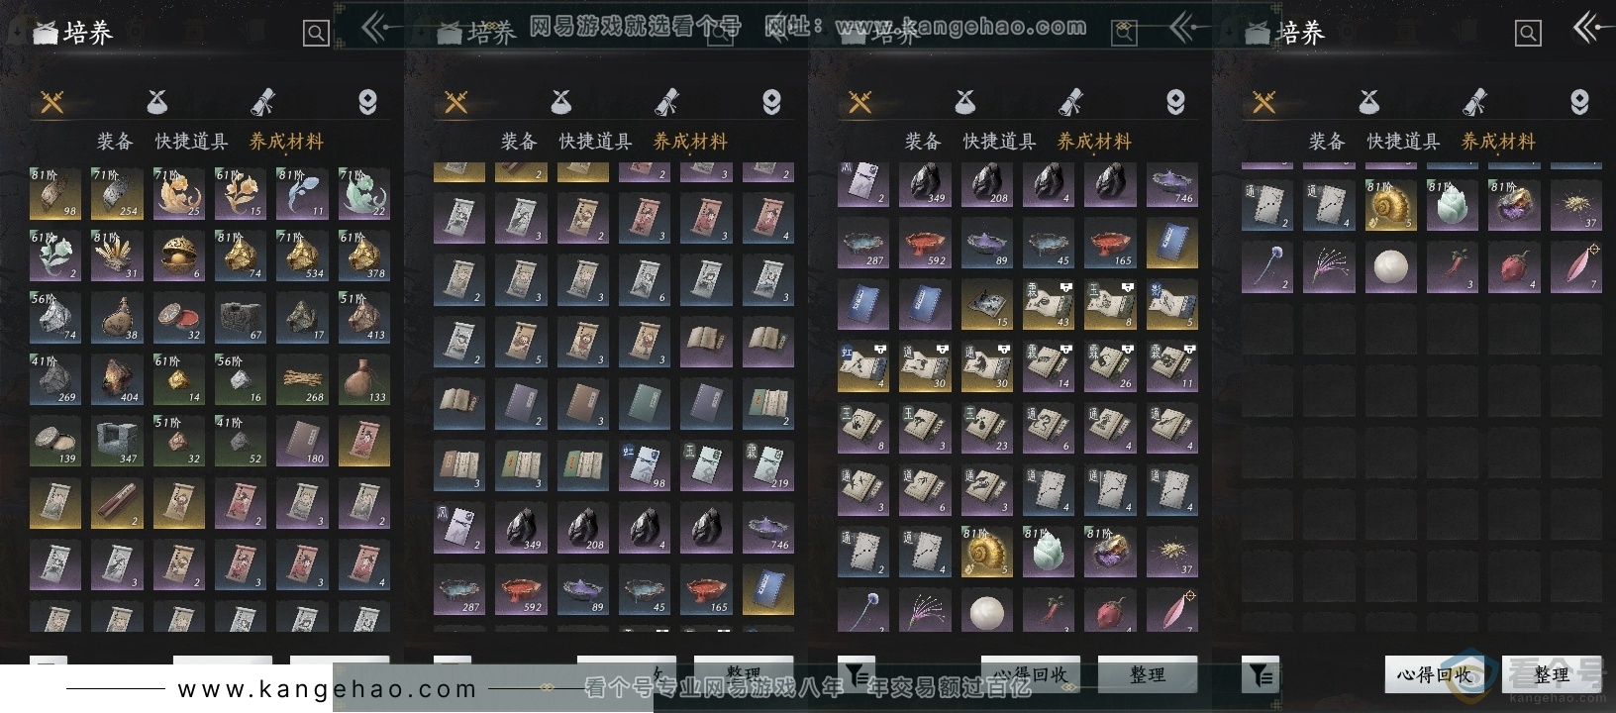Switch to 养成材料 tab in the fourth panel
The height and width of the screenshot is (713, 1616).
pyautogui.click(x=1498, y=142)
